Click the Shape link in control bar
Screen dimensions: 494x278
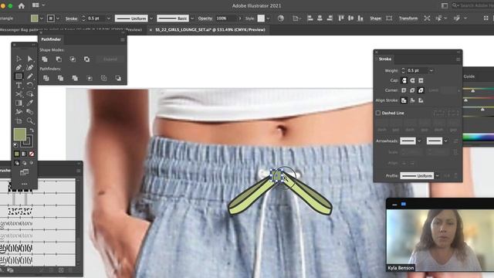pyautogui.click(x=376, y=19)
